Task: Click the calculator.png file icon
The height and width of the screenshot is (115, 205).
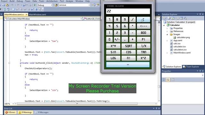Action: pyautogui.click(x=175, y=37)
